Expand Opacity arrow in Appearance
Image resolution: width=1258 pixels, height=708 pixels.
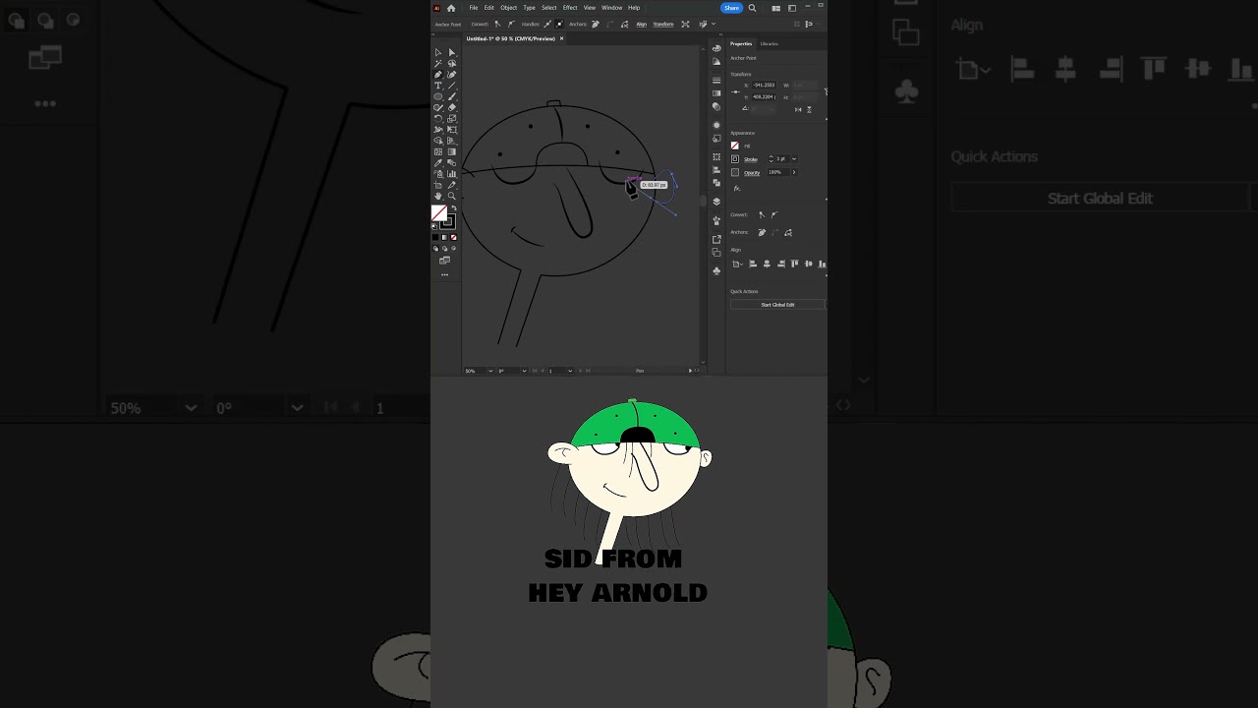pyautogui.click(x=794, y=172)
